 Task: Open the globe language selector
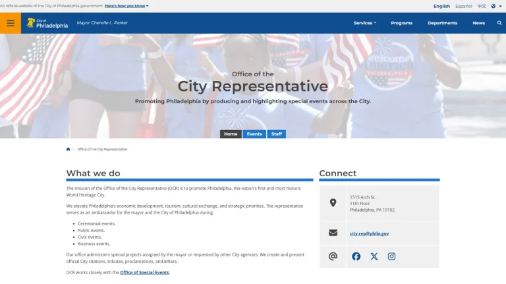(x=496, y=6)
